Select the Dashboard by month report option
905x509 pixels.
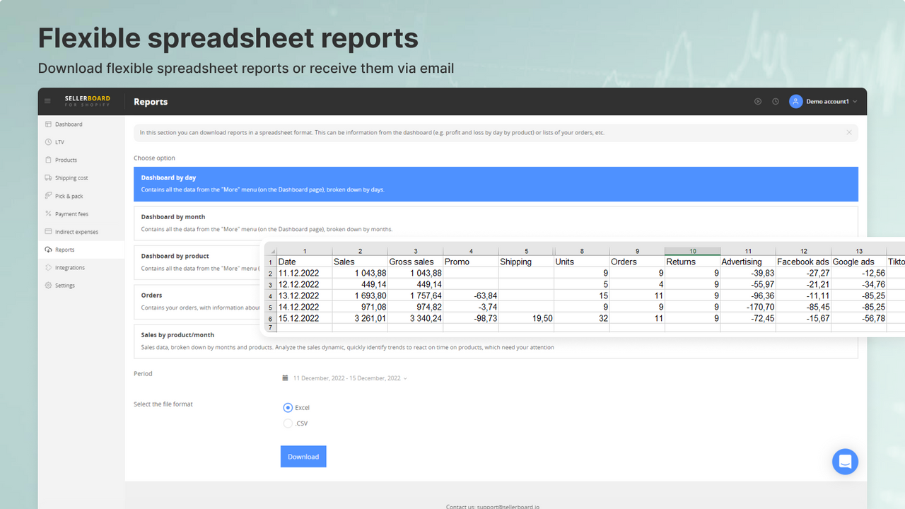coord(496,223)
